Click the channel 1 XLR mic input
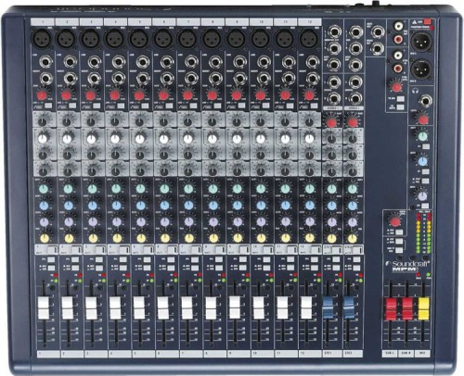 42,39
